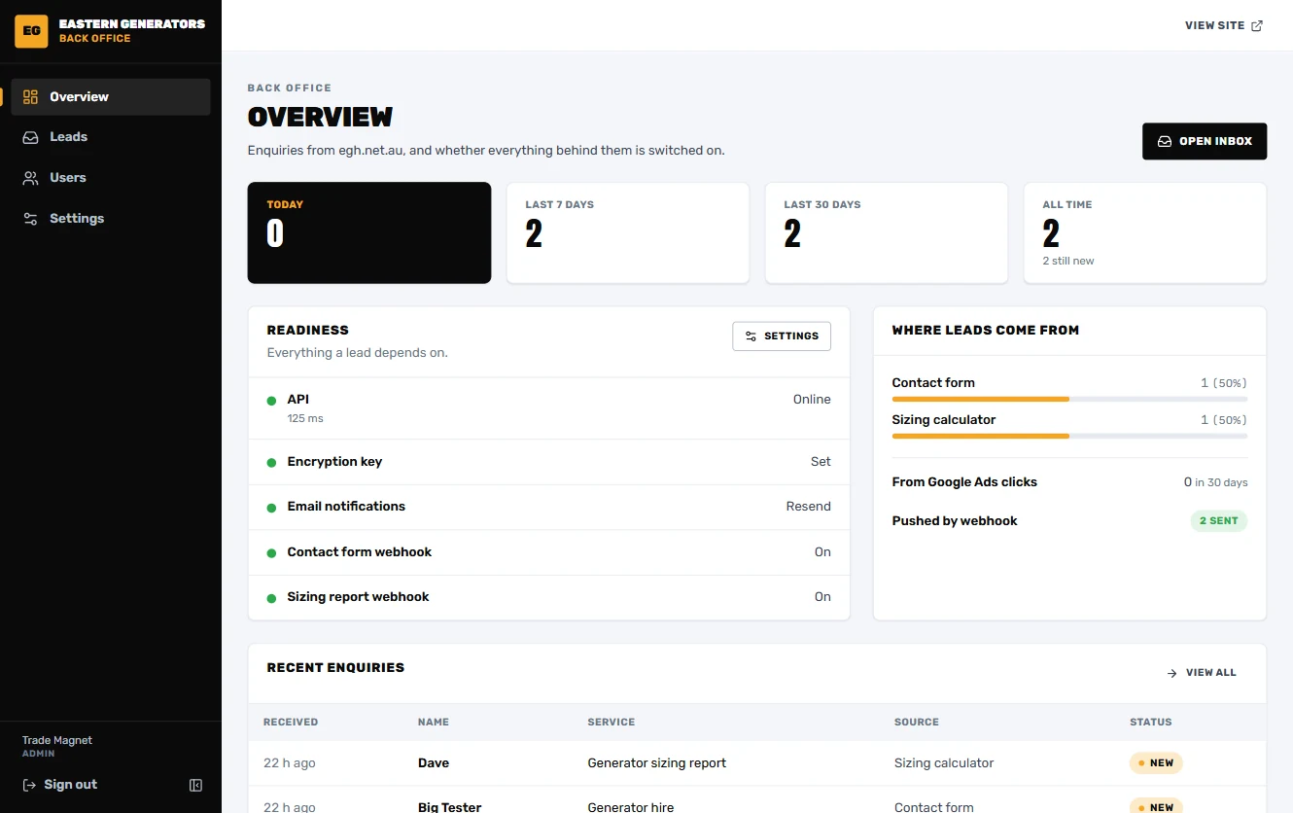This screenshot has width=1293, height=813.
Task: Click the Contact form progress bar
Action: (x=1069, y=399)
